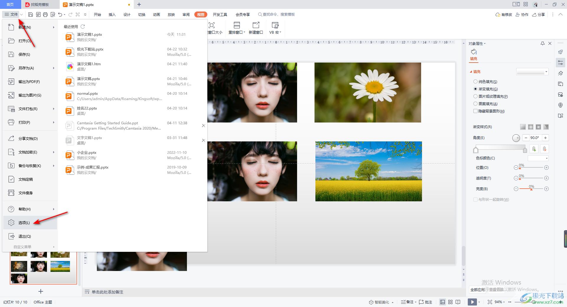Screen dimensions: 567x307
Task: Pin the Object Properties panel
Action: click(542, 43)
